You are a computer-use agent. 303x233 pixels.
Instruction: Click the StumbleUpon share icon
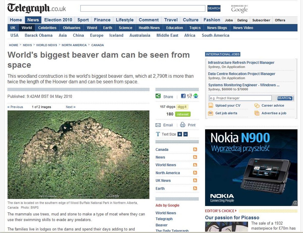pyautogui.click(x=196, y=96)
